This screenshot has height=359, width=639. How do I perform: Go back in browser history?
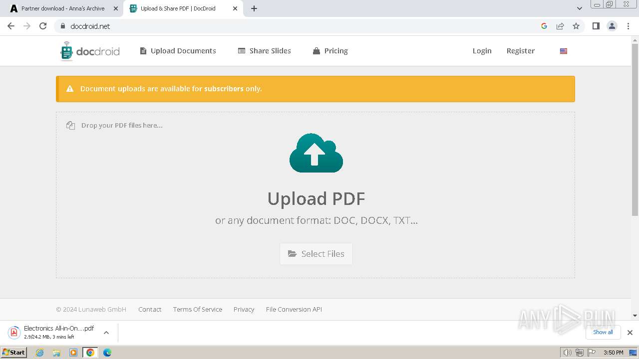(x=11, y=26)
